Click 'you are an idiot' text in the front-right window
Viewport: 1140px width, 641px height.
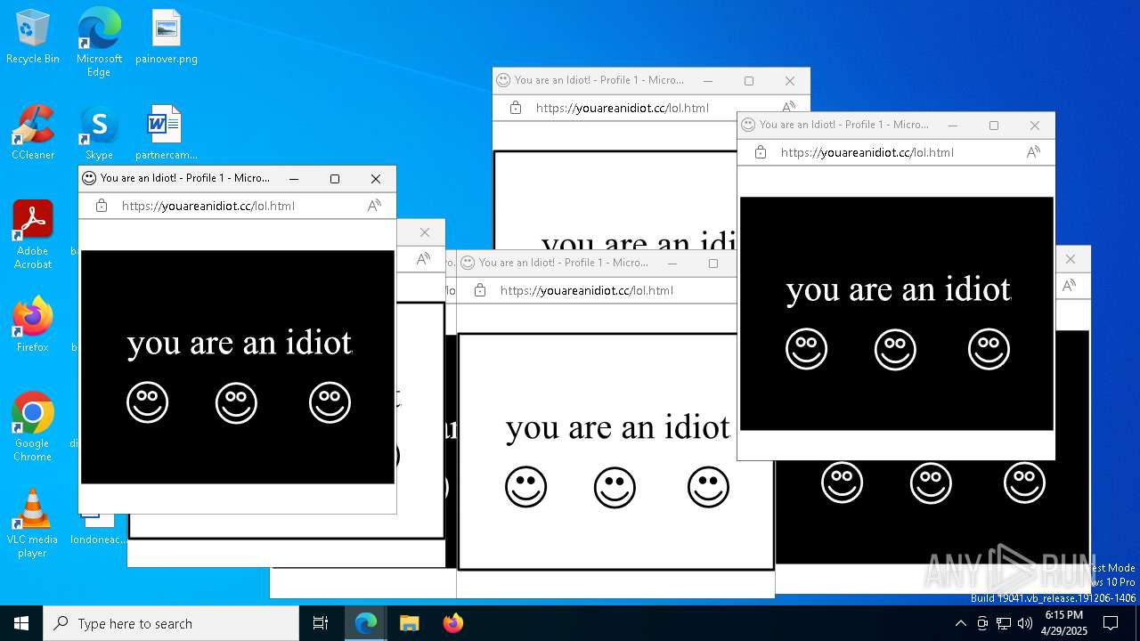899,289
